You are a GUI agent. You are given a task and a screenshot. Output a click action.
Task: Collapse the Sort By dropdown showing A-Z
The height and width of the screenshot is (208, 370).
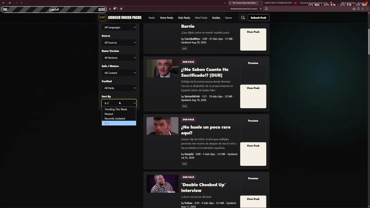click(119, 103)
